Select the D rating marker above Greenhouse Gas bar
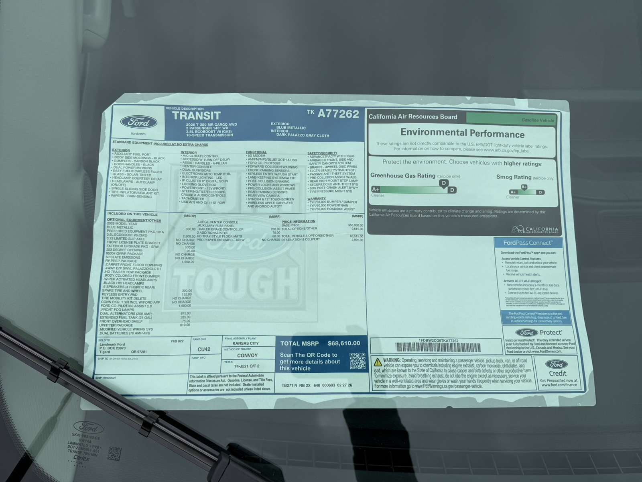Screen dimensions: 642x482 pos(444,183)
